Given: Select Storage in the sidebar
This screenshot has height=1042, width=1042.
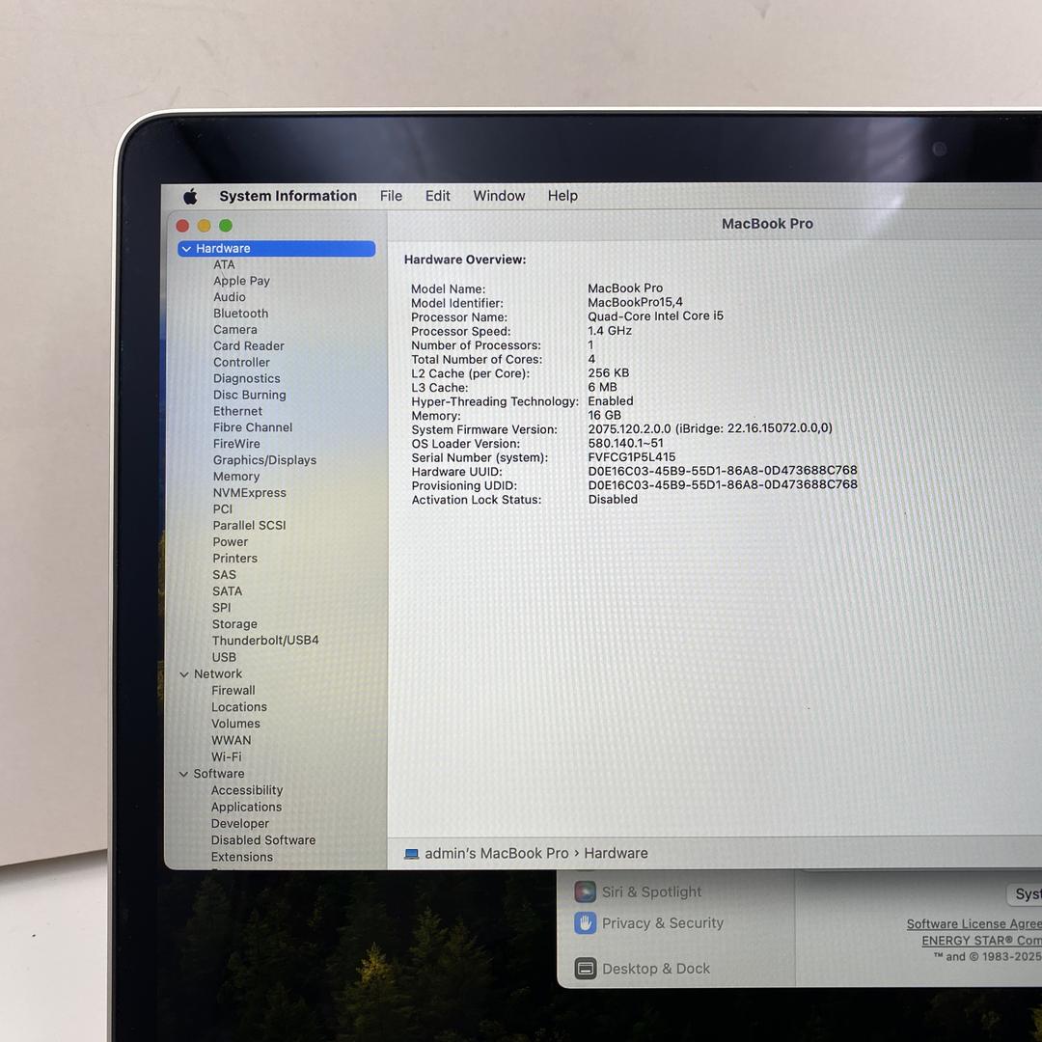Looking at the screenshot, I should (234, 624).
